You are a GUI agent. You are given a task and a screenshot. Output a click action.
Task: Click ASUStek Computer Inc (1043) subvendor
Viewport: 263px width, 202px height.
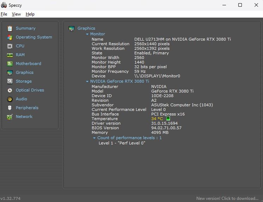[182, 105]
